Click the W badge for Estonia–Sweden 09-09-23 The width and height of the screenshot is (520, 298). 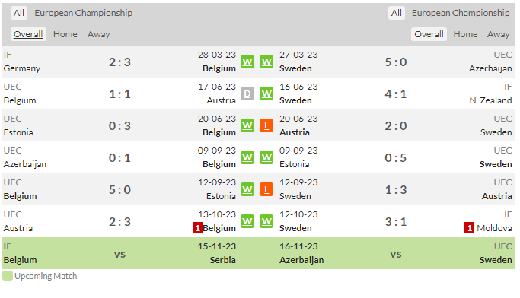[266, 157]
